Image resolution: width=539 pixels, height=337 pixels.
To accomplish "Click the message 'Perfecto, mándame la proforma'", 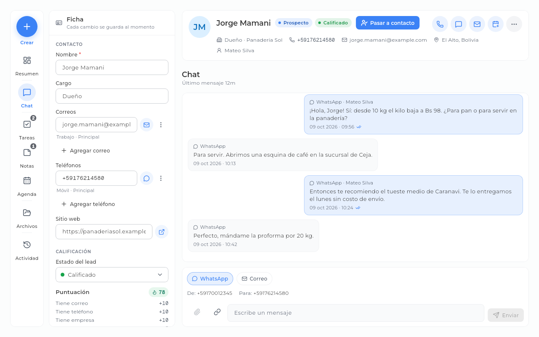I will coord(253,235).
